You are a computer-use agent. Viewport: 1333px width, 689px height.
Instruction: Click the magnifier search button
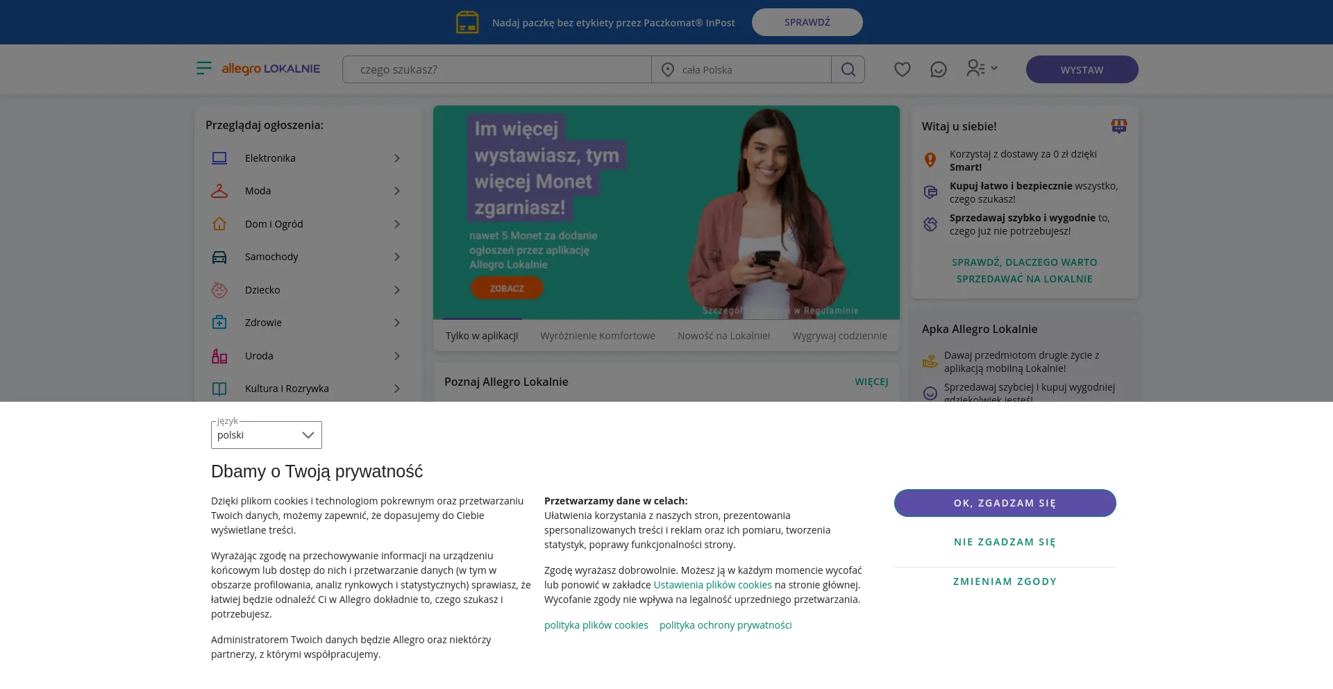[848, 69]
